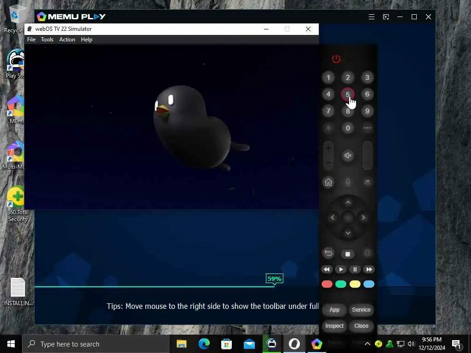Click the yellow color key on remote
Viewport: 471px width, 353px height.
coord(355,284)
